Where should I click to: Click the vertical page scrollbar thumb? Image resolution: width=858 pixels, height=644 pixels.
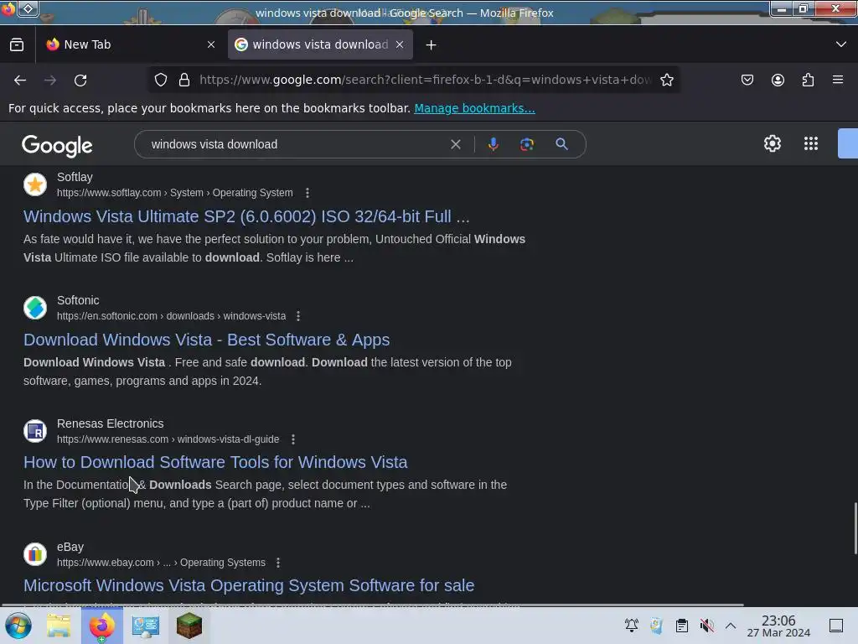click(855, 528)
